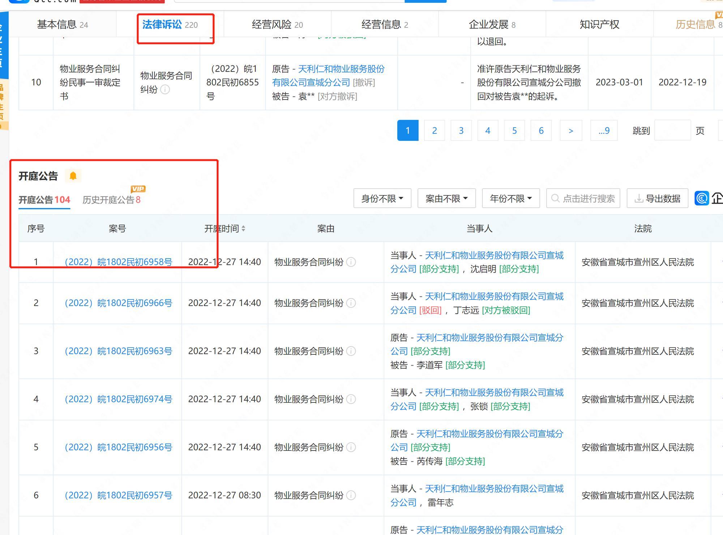Open the 知识产权 tab
Viewport: 723px width, 535px height.
pyautogui.click(x=599, y=25)
